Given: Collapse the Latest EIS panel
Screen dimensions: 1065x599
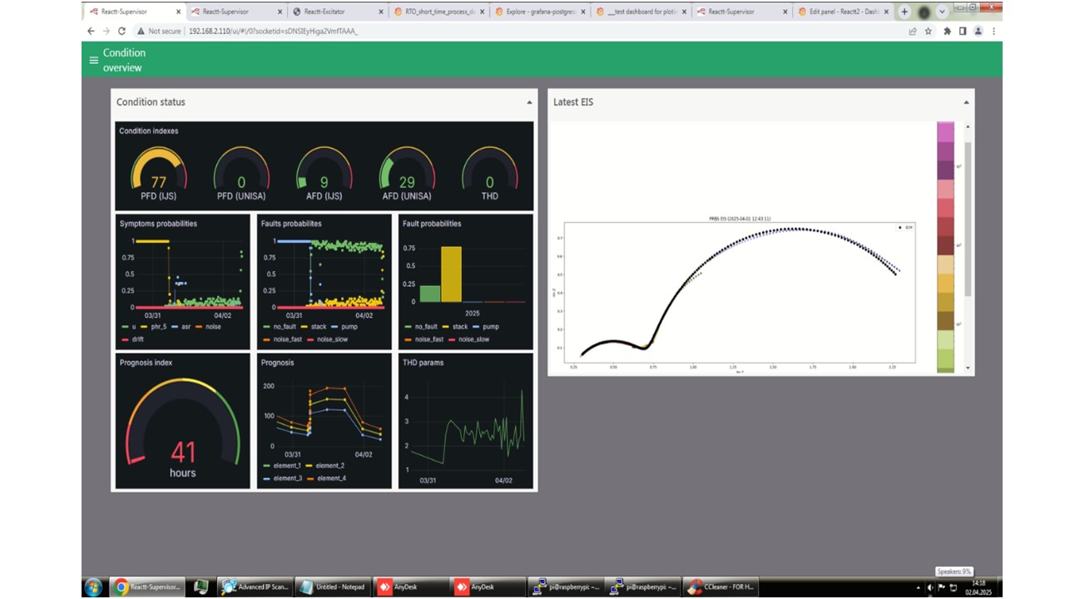Looking at the screenshot, I should (x=966, y=102).
